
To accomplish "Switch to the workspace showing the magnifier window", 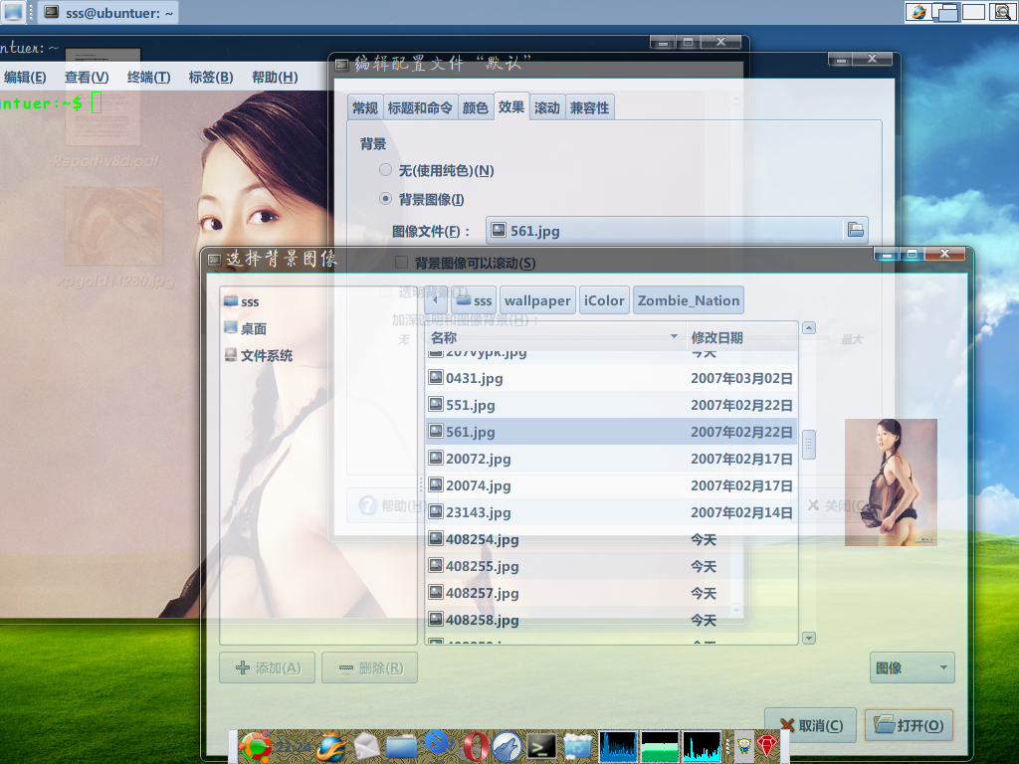I will point(1001,12).
